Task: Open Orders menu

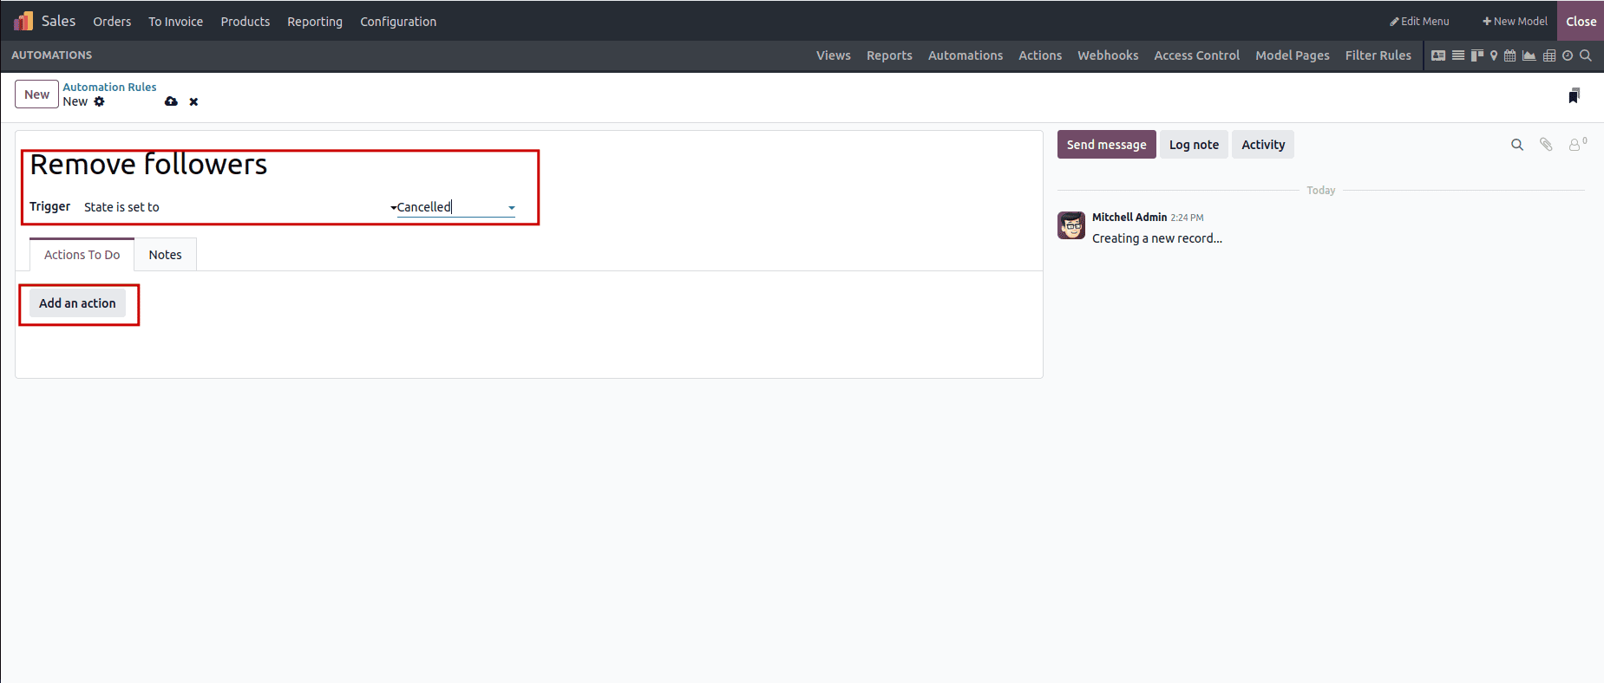Action: pyautogui.click(x=112, y=22)
